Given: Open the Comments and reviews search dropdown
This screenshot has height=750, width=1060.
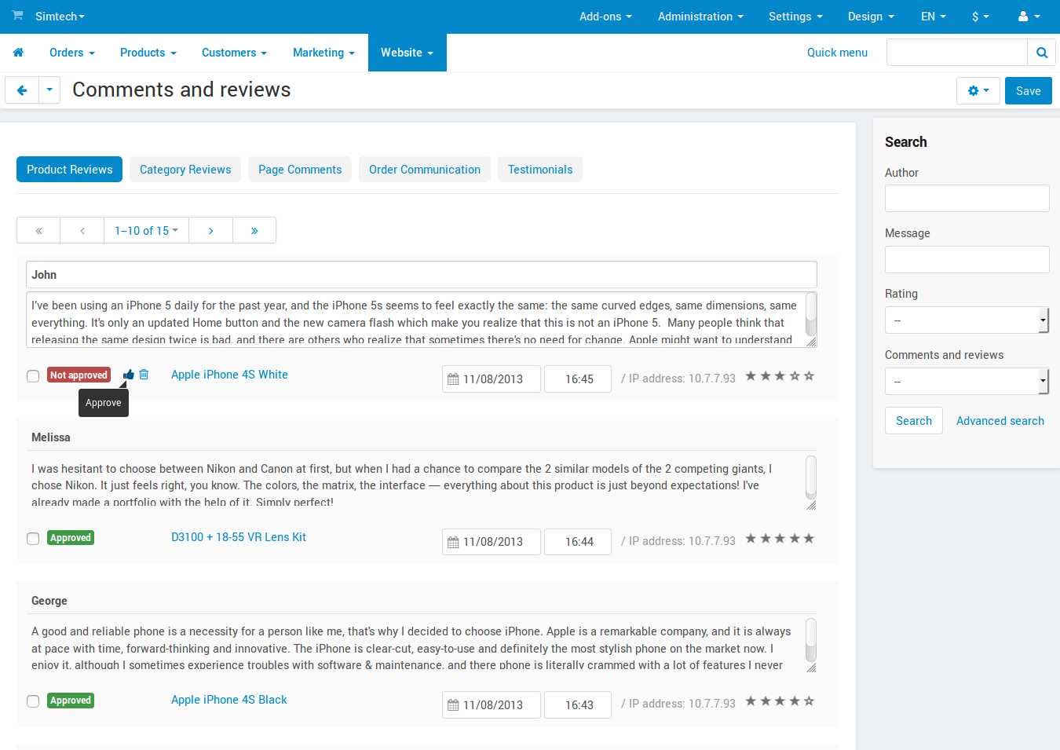Looking at the screenshot, I should coord(967,381).
